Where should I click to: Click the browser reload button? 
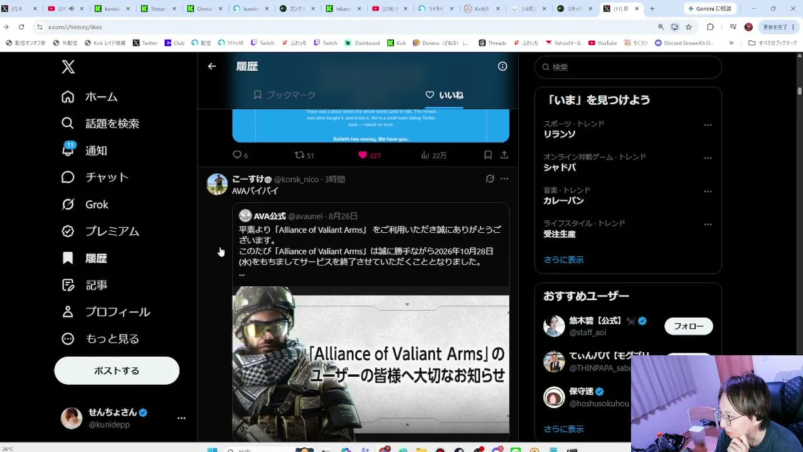(x=21, y=27)
